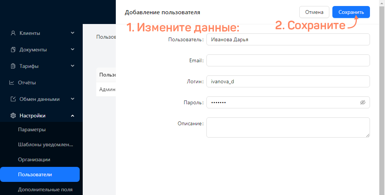Click the Сохранить button
The height and width of the screenshot is (195, 385).
coord(351,12)
